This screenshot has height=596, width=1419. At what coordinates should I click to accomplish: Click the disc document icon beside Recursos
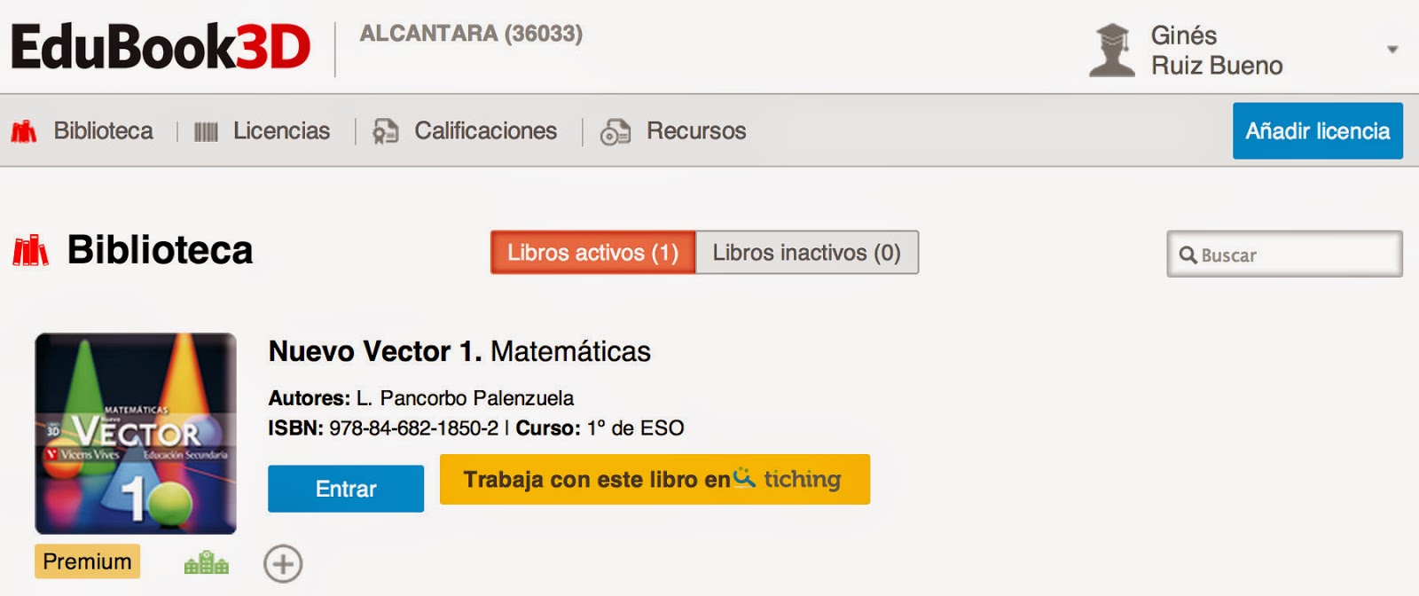click(x=615, y=131)
